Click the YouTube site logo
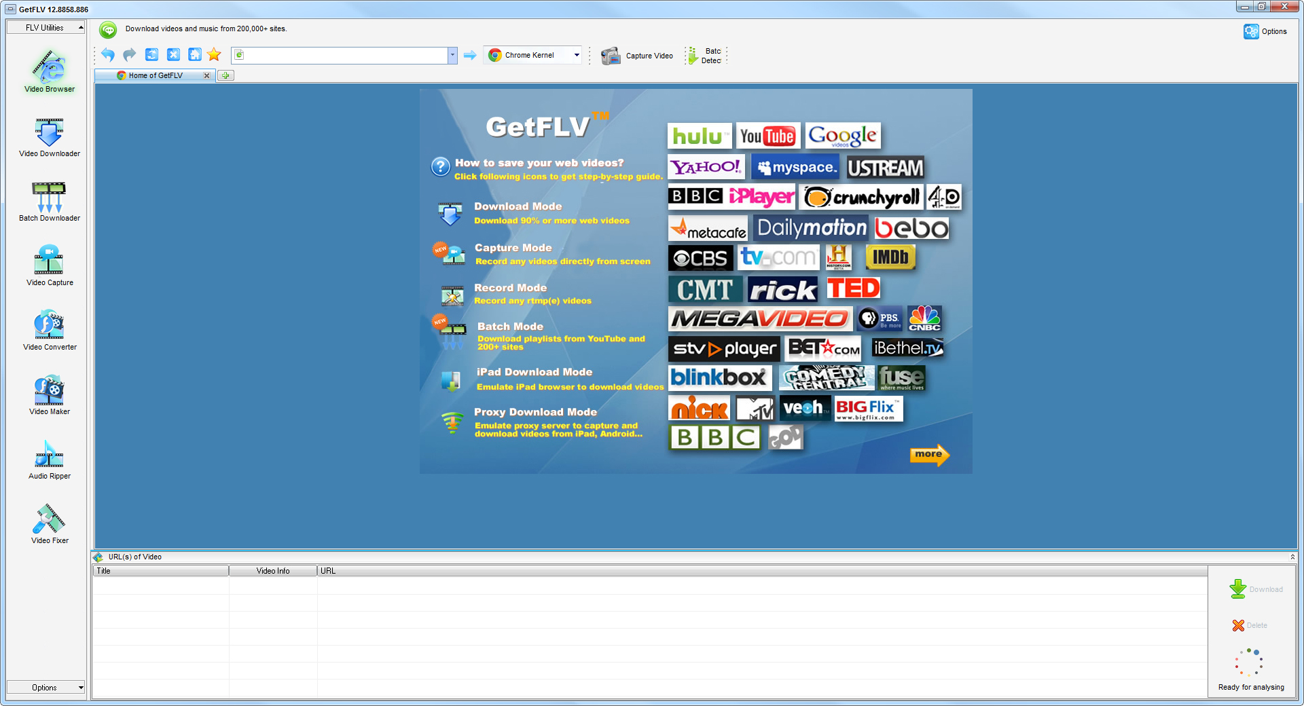1304x706 pixels. 768,136
